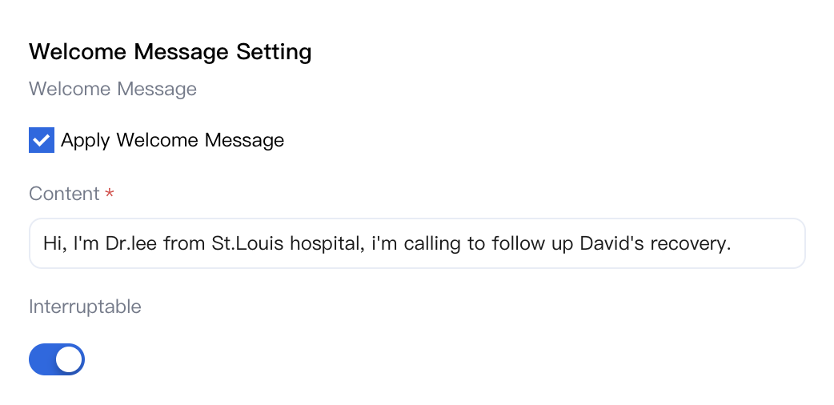The width and height of the screenshot is (834, 405).
Task: Click the red required asterisk beside Content
Action: (x=110, y=194)
